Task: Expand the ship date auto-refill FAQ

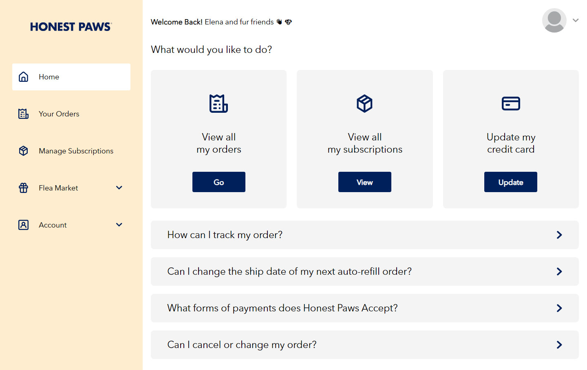Action: point(559,271)
